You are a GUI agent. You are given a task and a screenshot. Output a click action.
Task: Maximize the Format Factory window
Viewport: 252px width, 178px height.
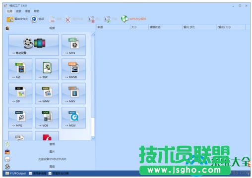(240, 6)
